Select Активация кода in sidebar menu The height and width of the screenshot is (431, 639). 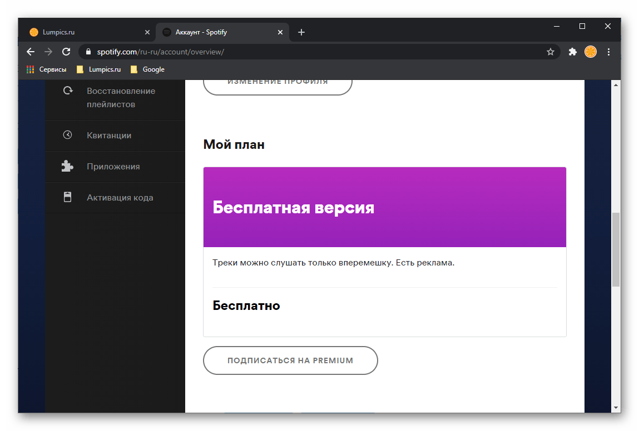tap(120, 198)
